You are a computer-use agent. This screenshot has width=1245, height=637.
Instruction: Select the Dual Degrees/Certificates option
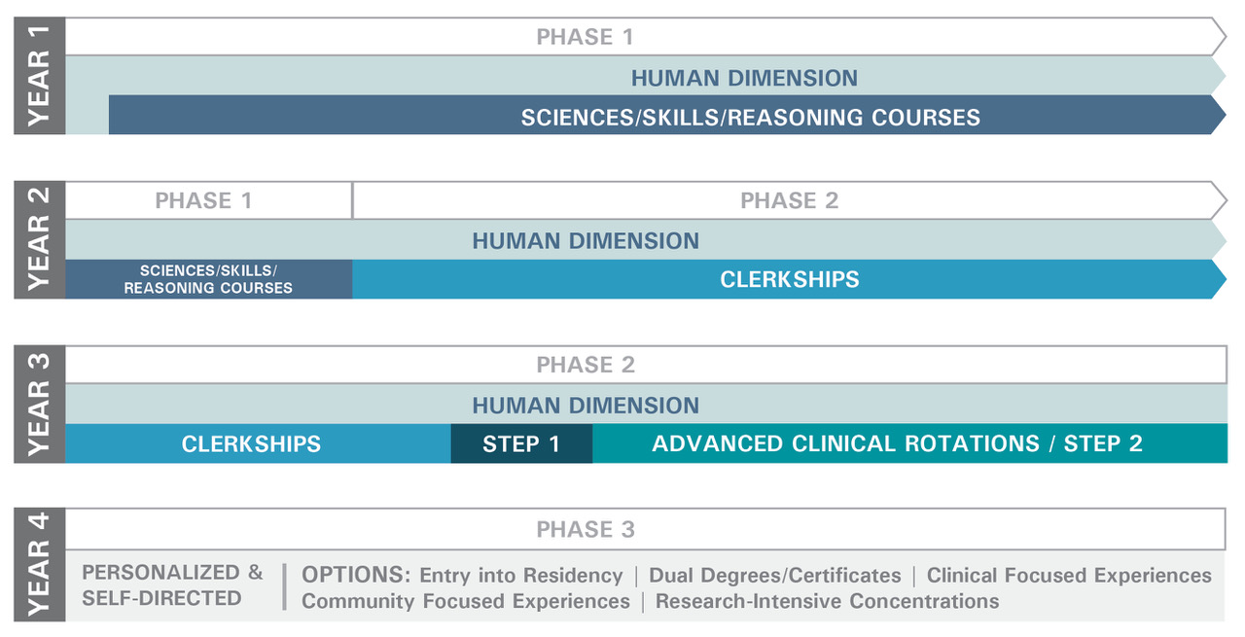[x=774, y=575]
